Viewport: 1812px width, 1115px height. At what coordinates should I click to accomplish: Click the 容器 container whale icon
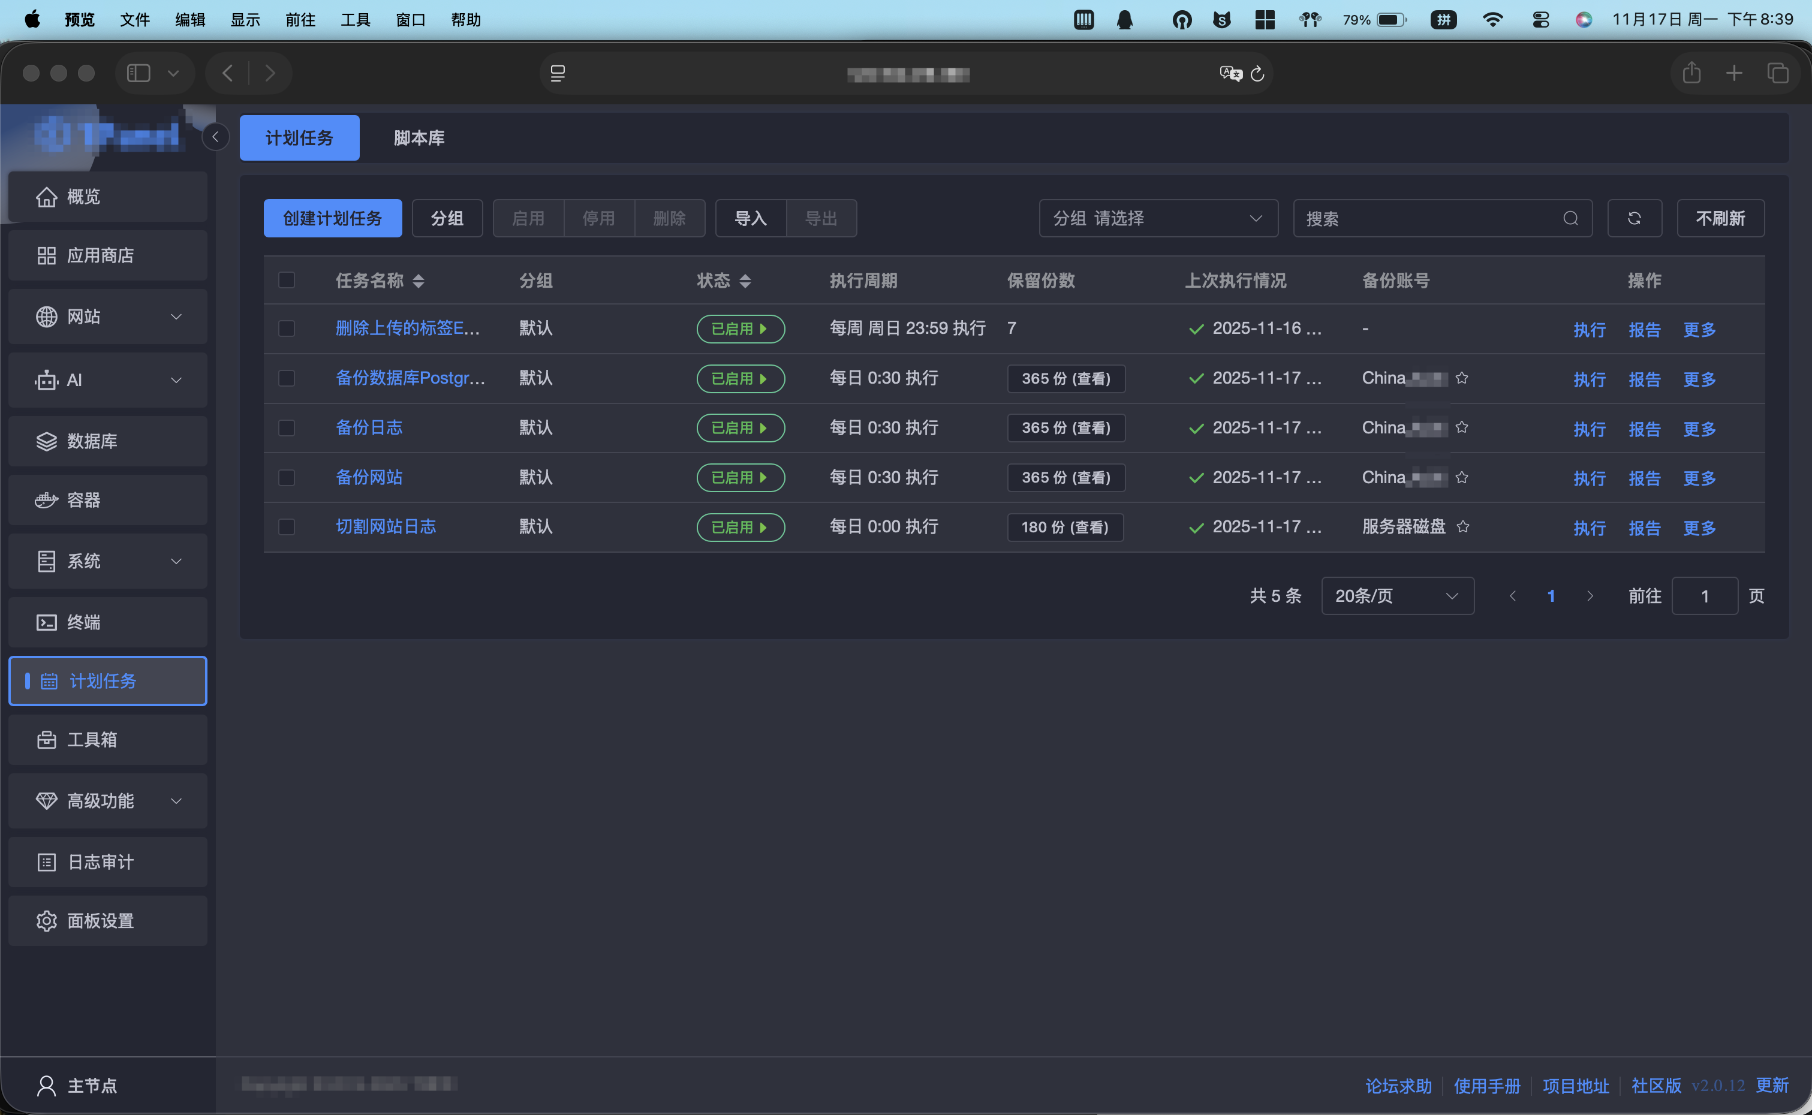(x=46, y=500)
